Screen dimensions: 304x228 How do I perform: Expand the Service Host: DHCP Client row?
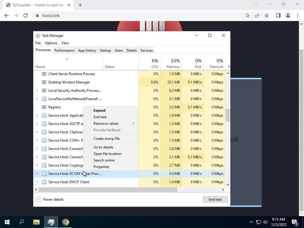pos(37,182)
